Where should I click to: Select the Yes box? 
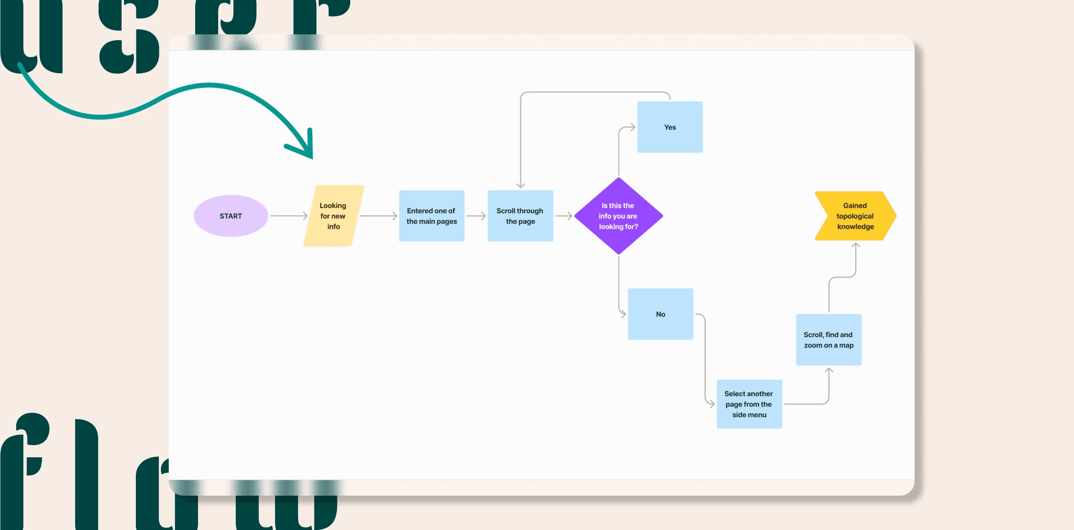670,127
